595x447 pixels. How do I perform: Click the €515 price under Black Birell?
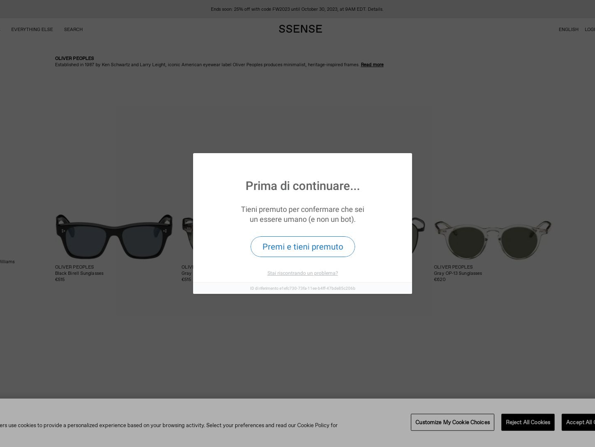tap(60, 279)
